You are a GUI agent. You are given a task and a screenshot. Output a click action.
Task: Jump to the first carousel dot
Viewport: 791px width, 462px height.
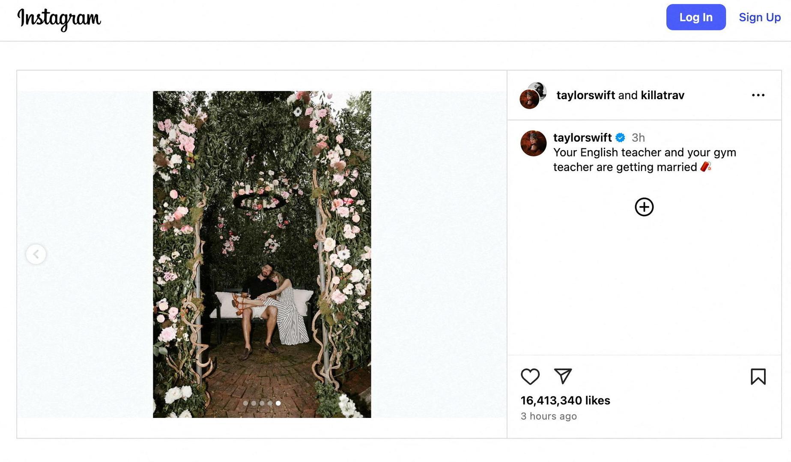(245, 403)
